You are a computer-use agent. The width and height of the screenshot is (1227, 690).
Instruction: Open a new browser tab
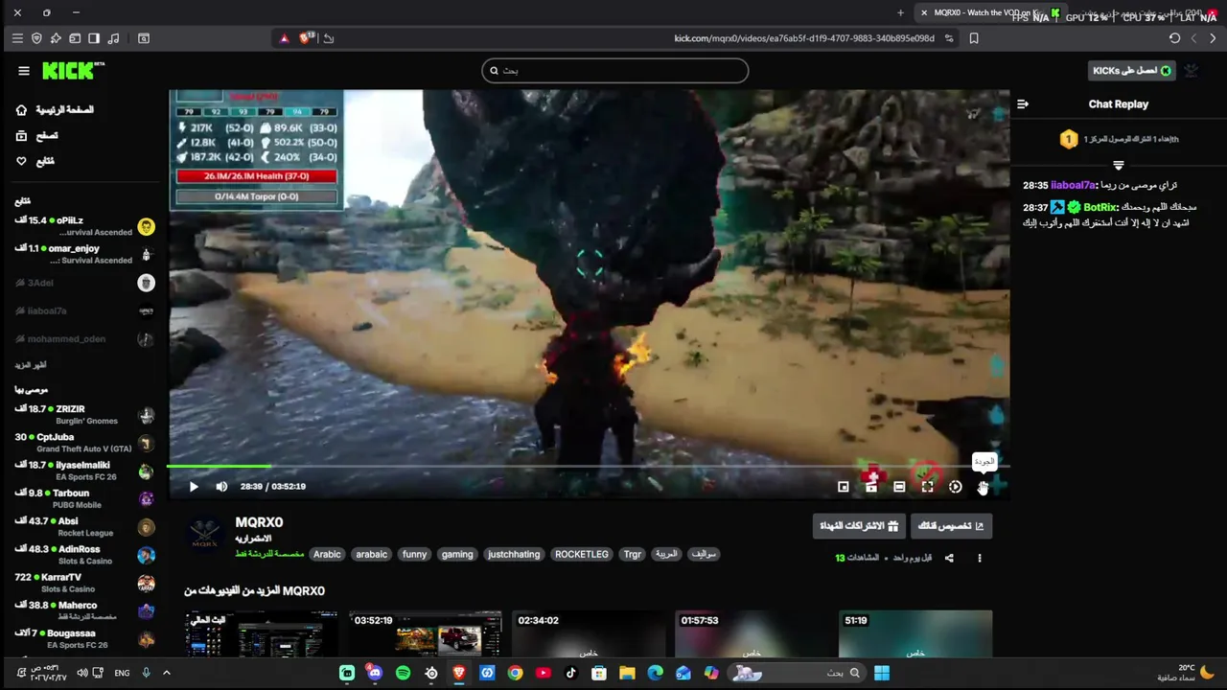(900, 12)
